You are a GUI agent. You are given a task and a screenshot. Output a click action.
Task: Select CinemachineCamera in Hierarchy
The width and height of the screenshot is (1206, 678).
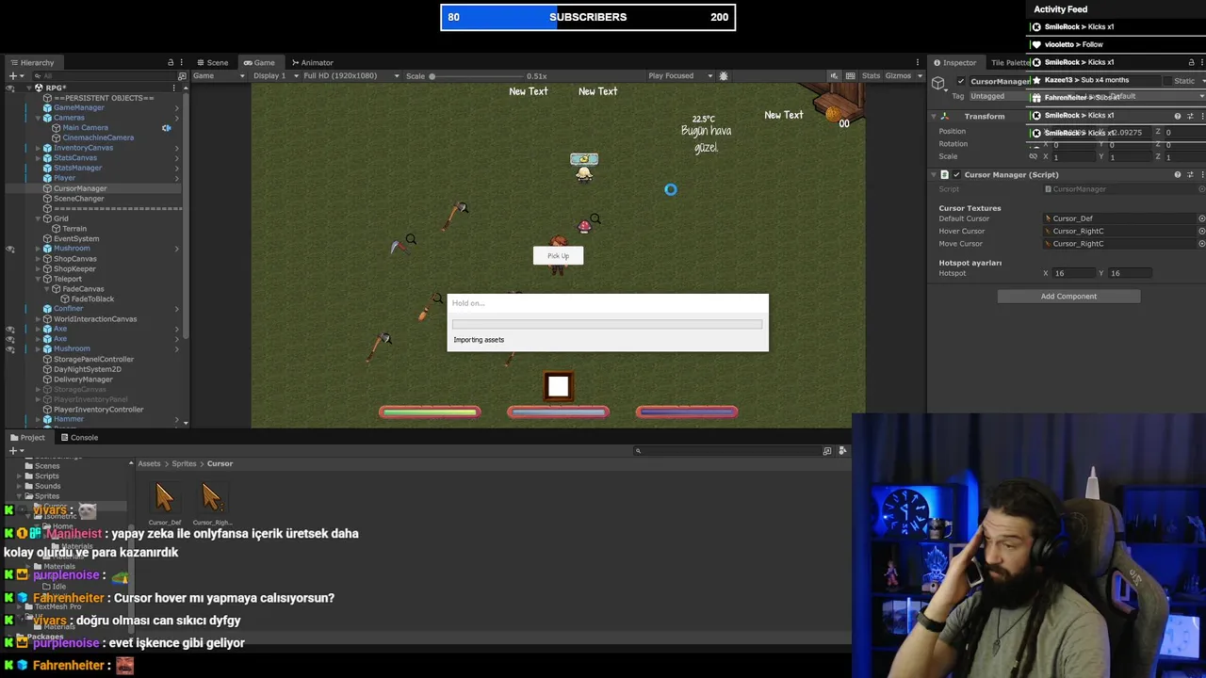tap(98, 137)
